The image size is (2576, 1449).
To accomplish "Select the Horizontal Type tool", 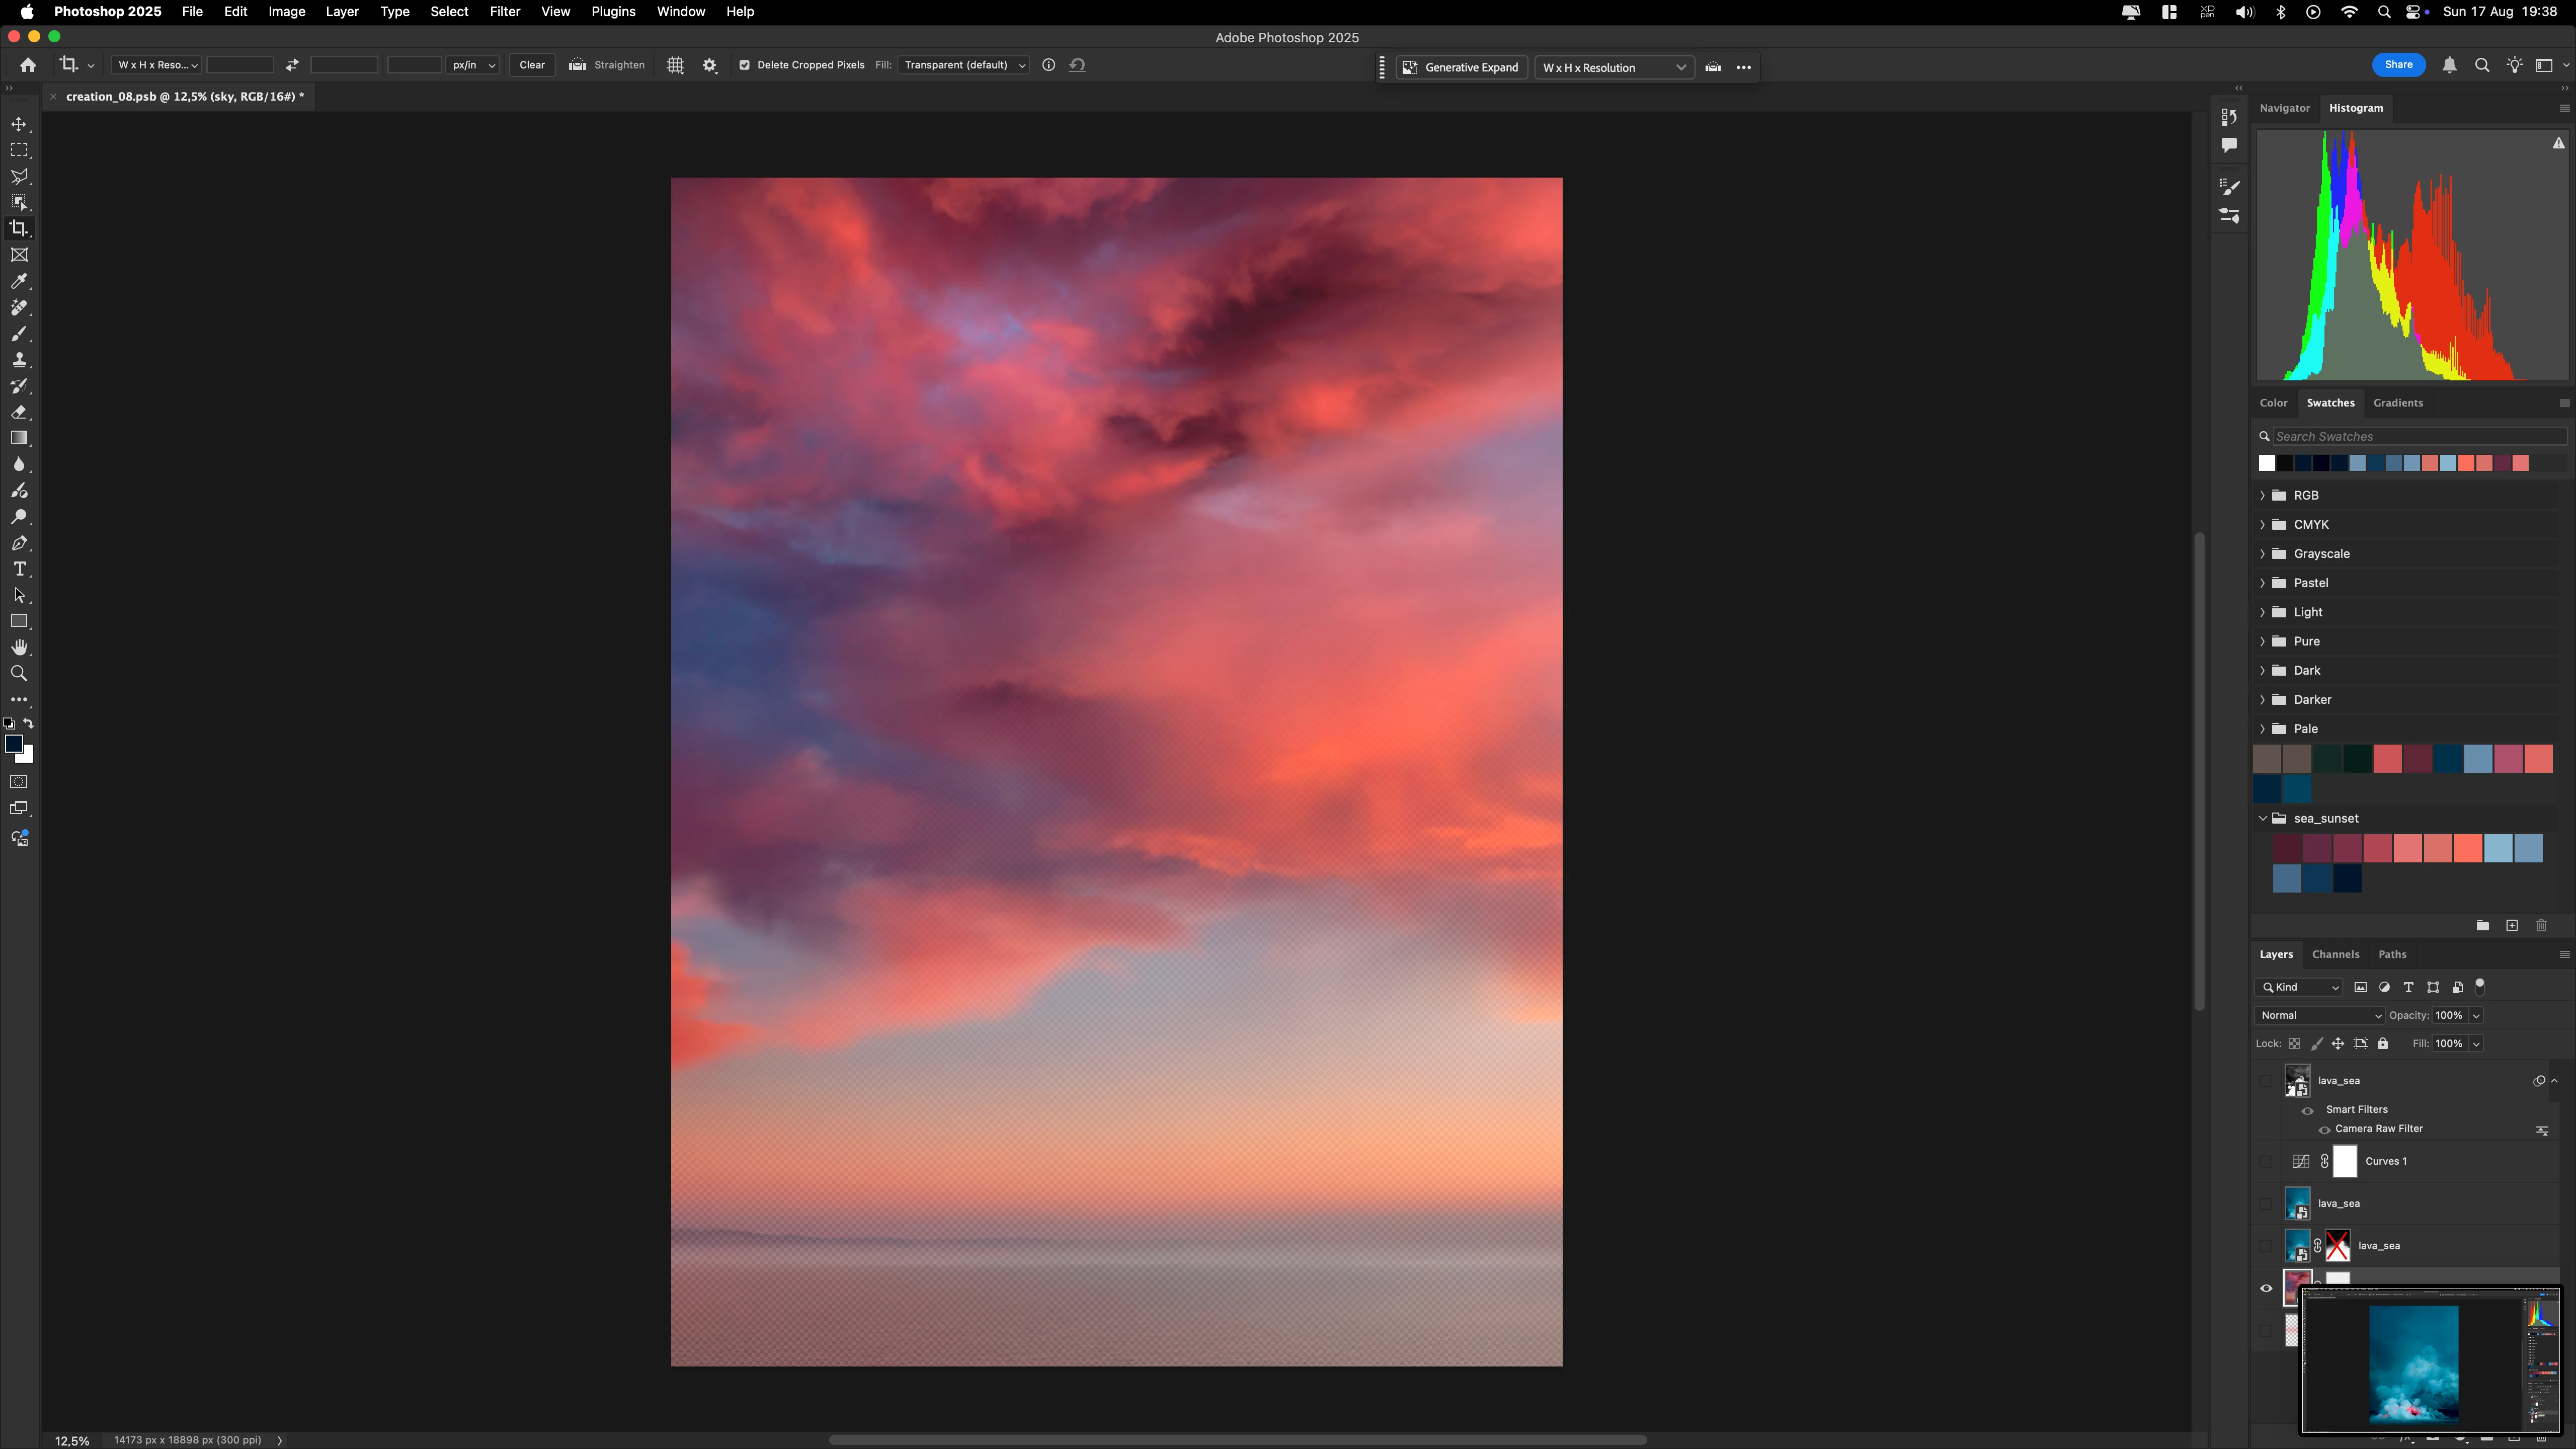I will tap(19, 569).
